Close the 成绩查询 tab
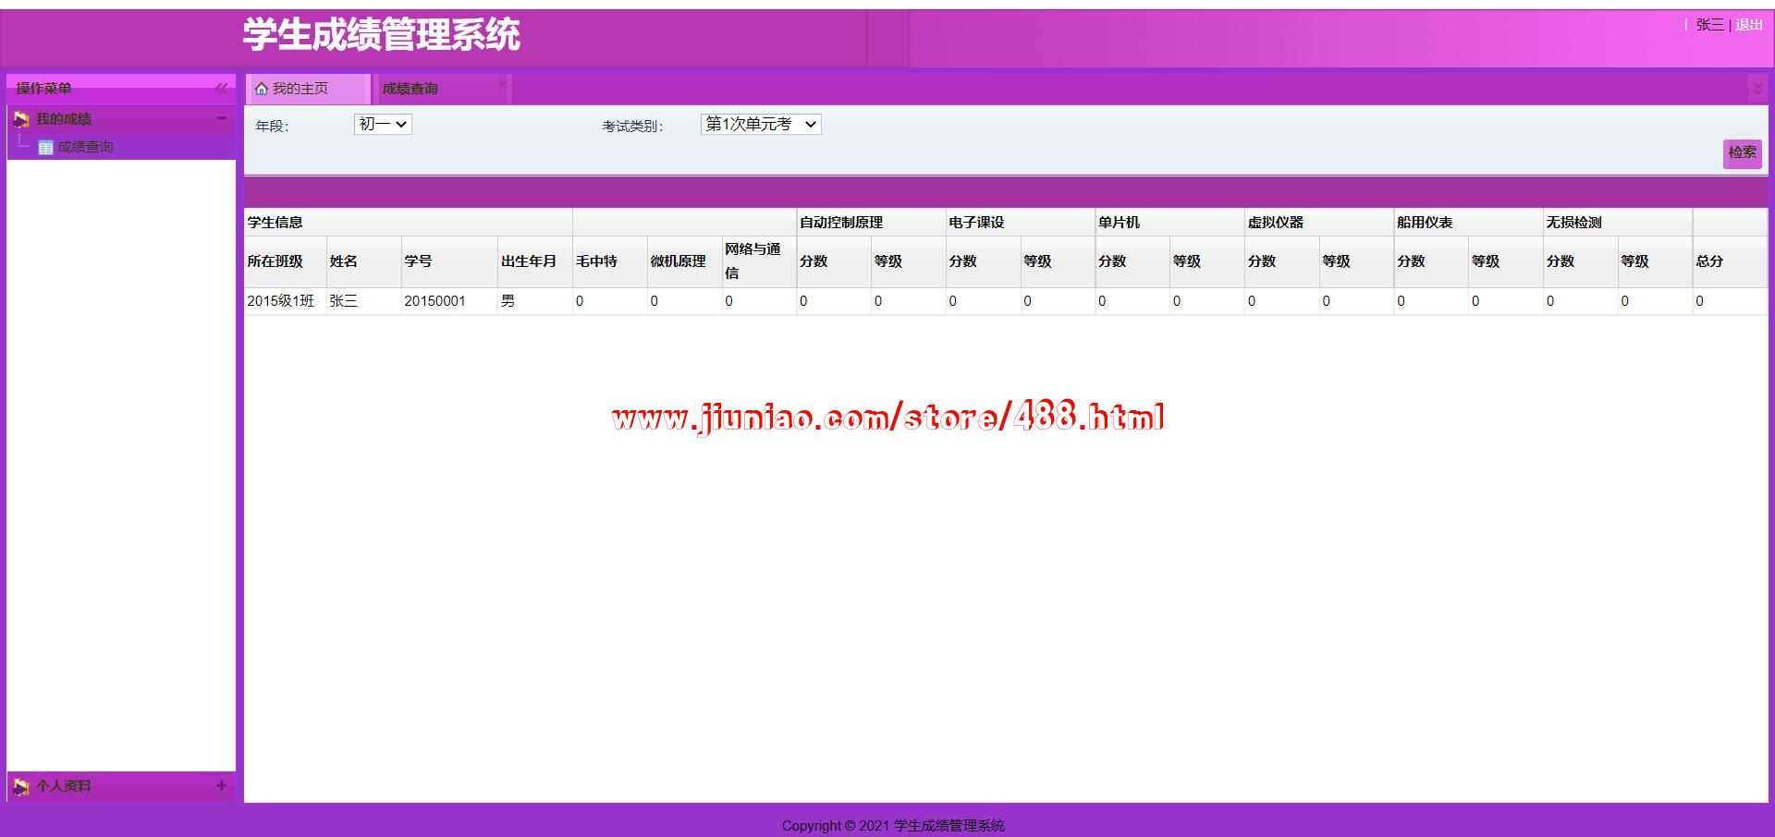Viewport: 1775px width, 837px height. point(503,84)
